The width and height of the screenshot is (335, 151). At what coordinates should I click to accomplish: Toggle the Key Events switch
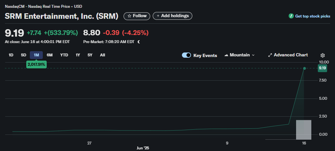pos(186,55)
